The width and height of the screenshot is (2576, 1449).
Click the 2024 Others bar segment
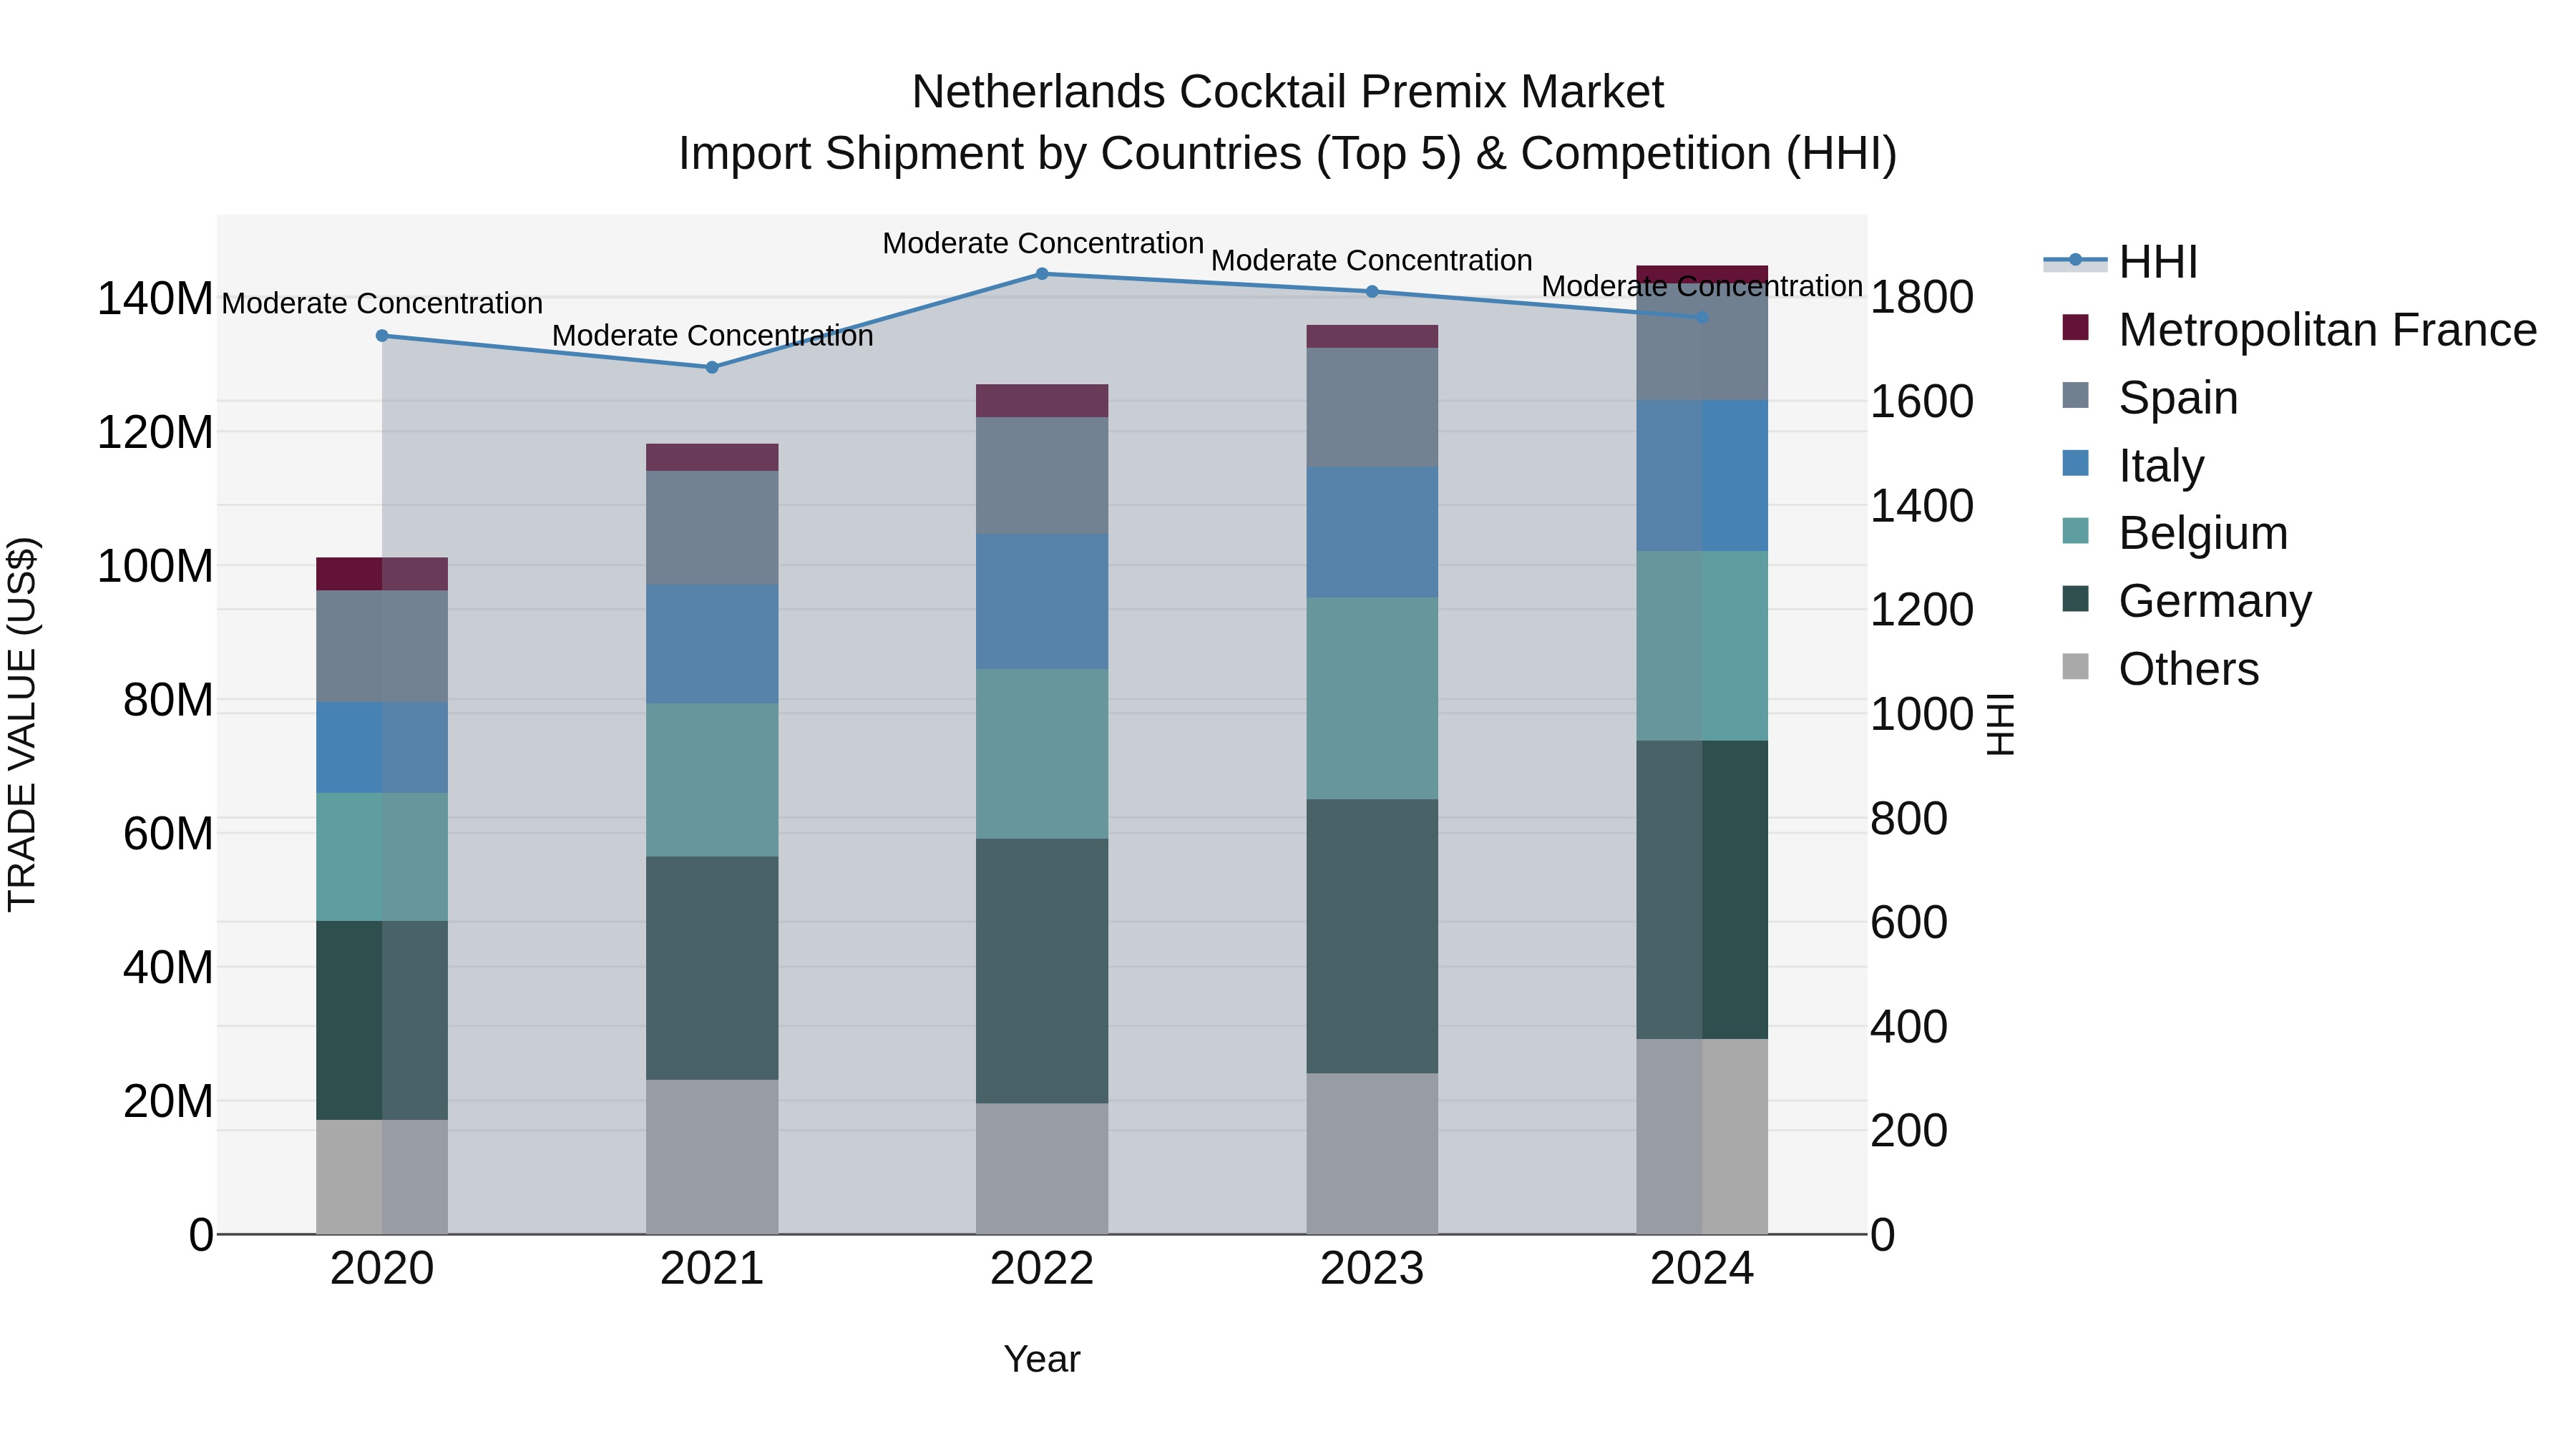point(1702,1136)
